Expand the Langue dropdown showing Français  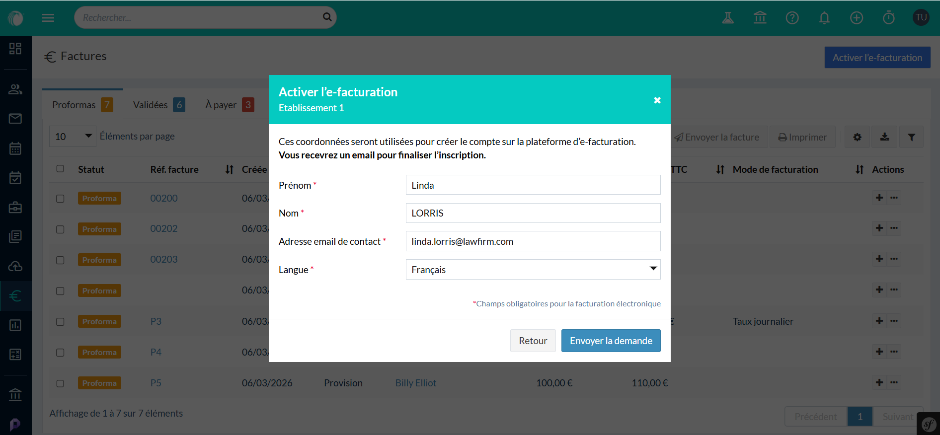coord(533,270)
